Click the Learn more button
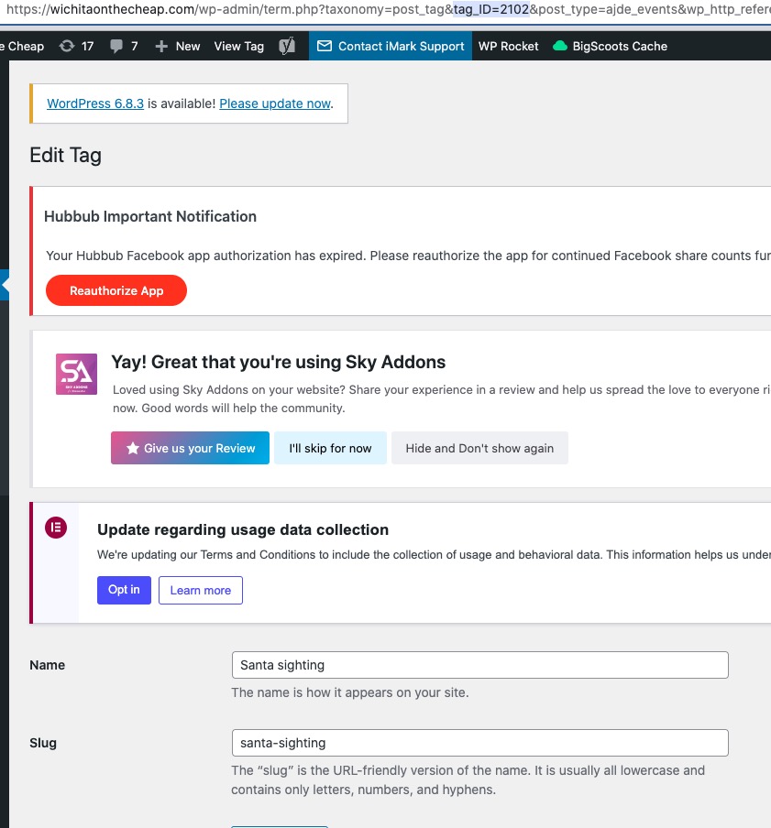This screenshot has height=828, width=771. point(200,590)
